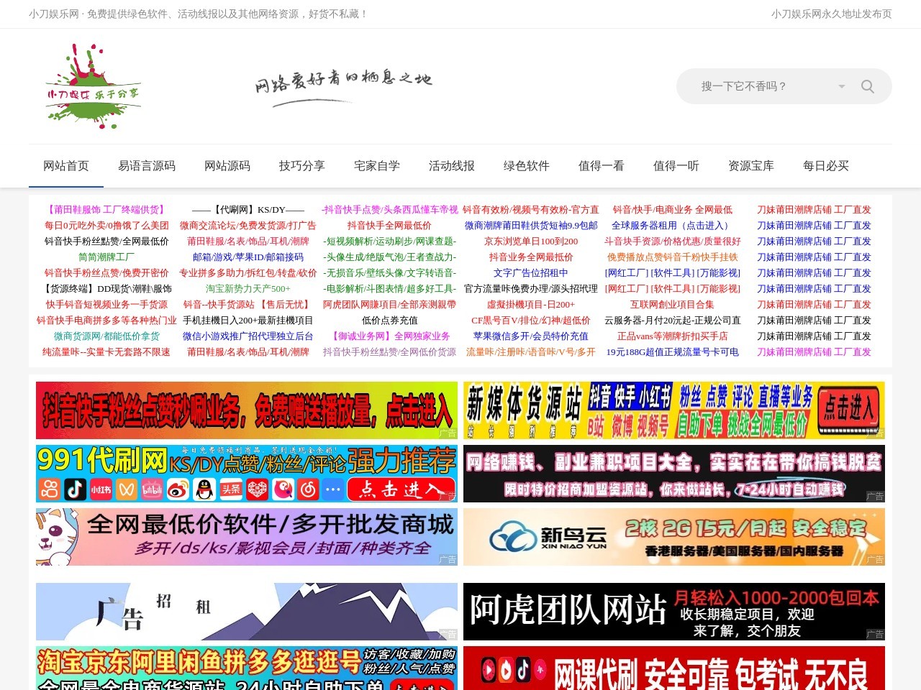
Task: Click the search magnifier icon
Action: 868,86
